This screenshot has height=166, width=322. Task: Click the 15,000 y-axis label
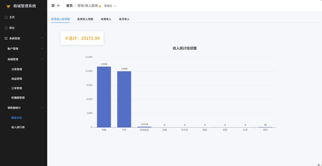point(89,57)
